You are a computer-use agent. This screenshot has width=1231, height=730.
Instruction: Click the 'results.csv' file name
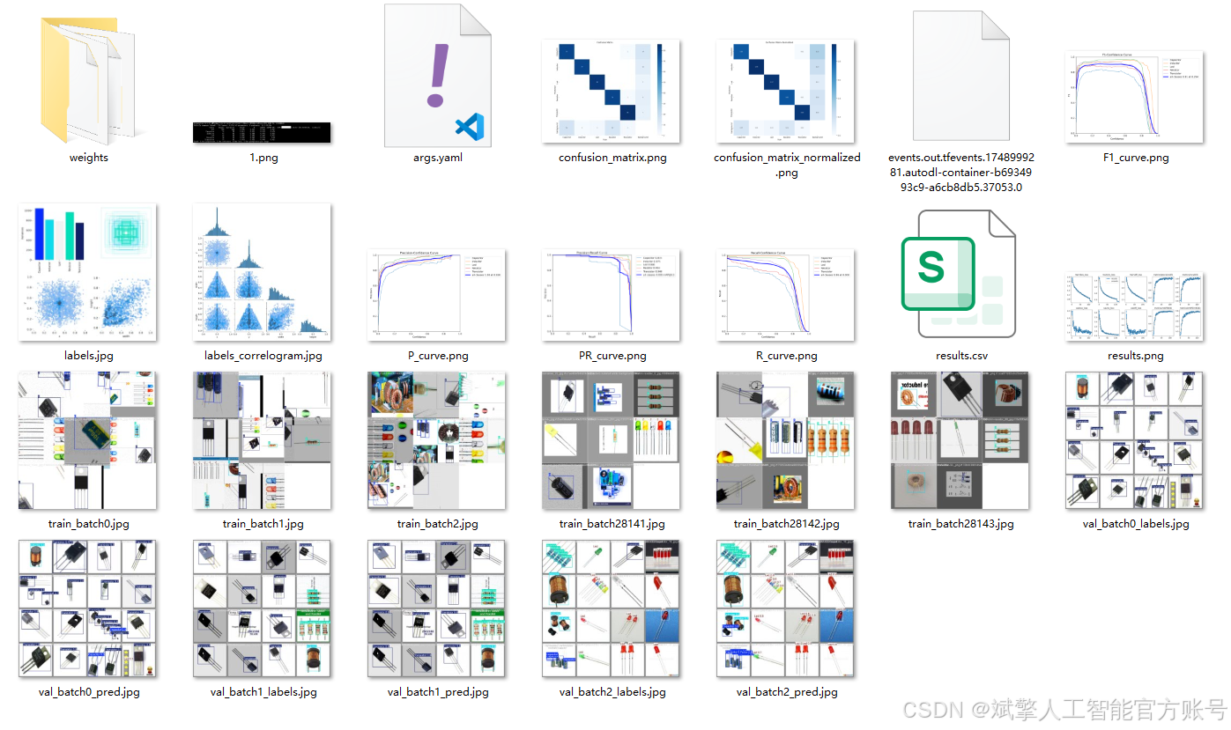coord(960,356)
